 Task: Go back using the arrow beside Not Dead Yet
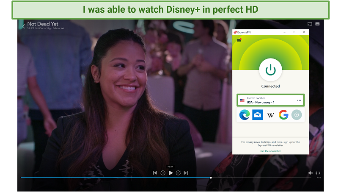click(24, 26)
